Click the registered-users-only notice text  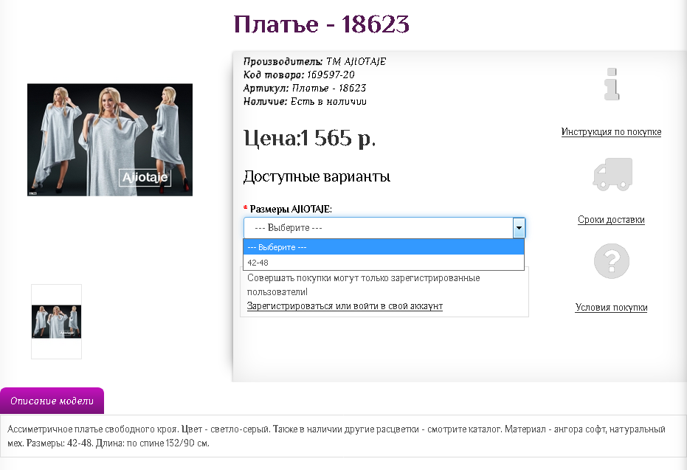(x=363, y=285)
